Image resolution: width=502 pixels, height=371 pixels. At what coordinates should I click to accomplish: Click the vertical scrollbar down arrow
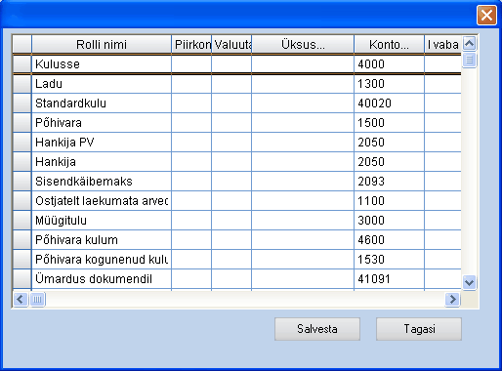click(469, 282)
